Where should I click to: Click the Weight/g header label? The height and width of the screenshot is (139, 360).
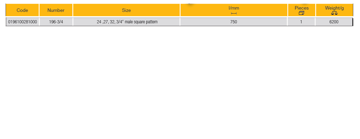pyautogui.click(x=334, y=8)
